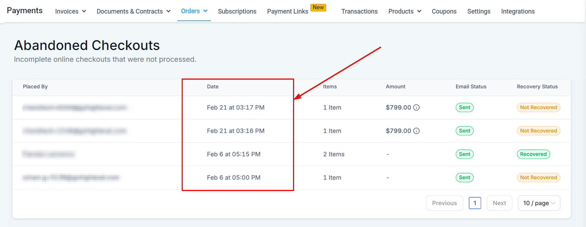Click info icon beside first $799.00 amount
Viewport: 586px width, 227px height.
click(x=416, y=107)
